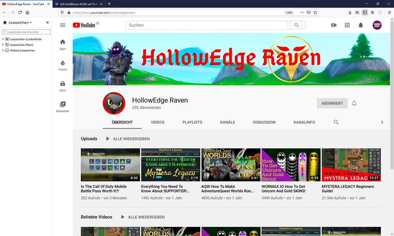Open the YouTube hamburger guide menu
Image resolution: width=394 pixels, height=236 pixels.
(63, 25)
